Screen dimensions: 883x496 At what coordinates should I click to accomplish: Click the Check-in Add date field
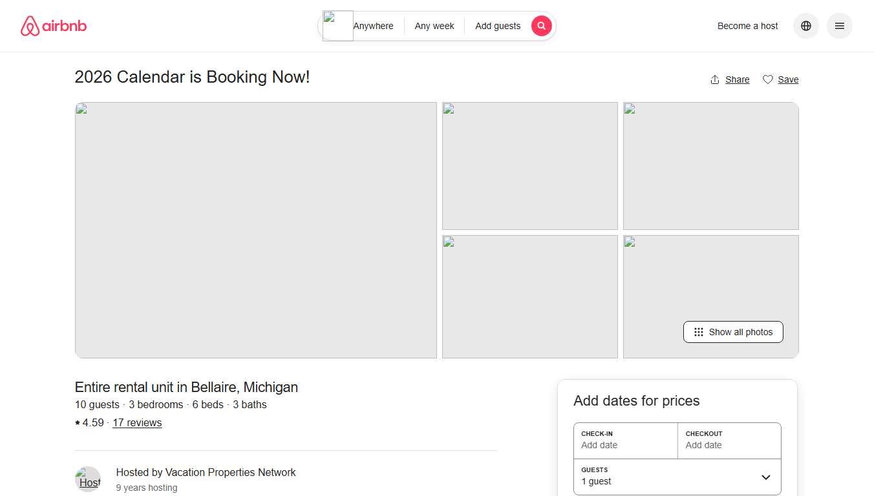click(624, 440)
